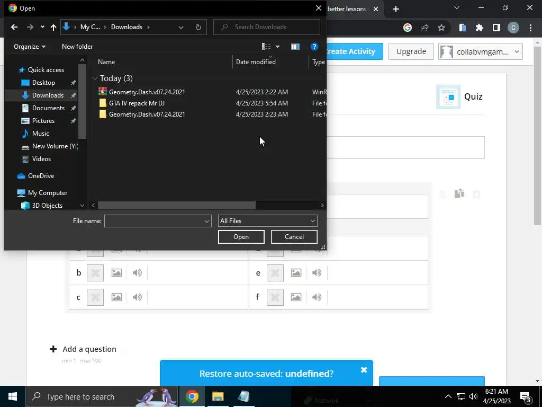Dismiss the Restore auto-saved banner

(x=364, y=370)
